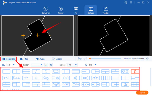Click the orange Export button

(x=142, y=93)
